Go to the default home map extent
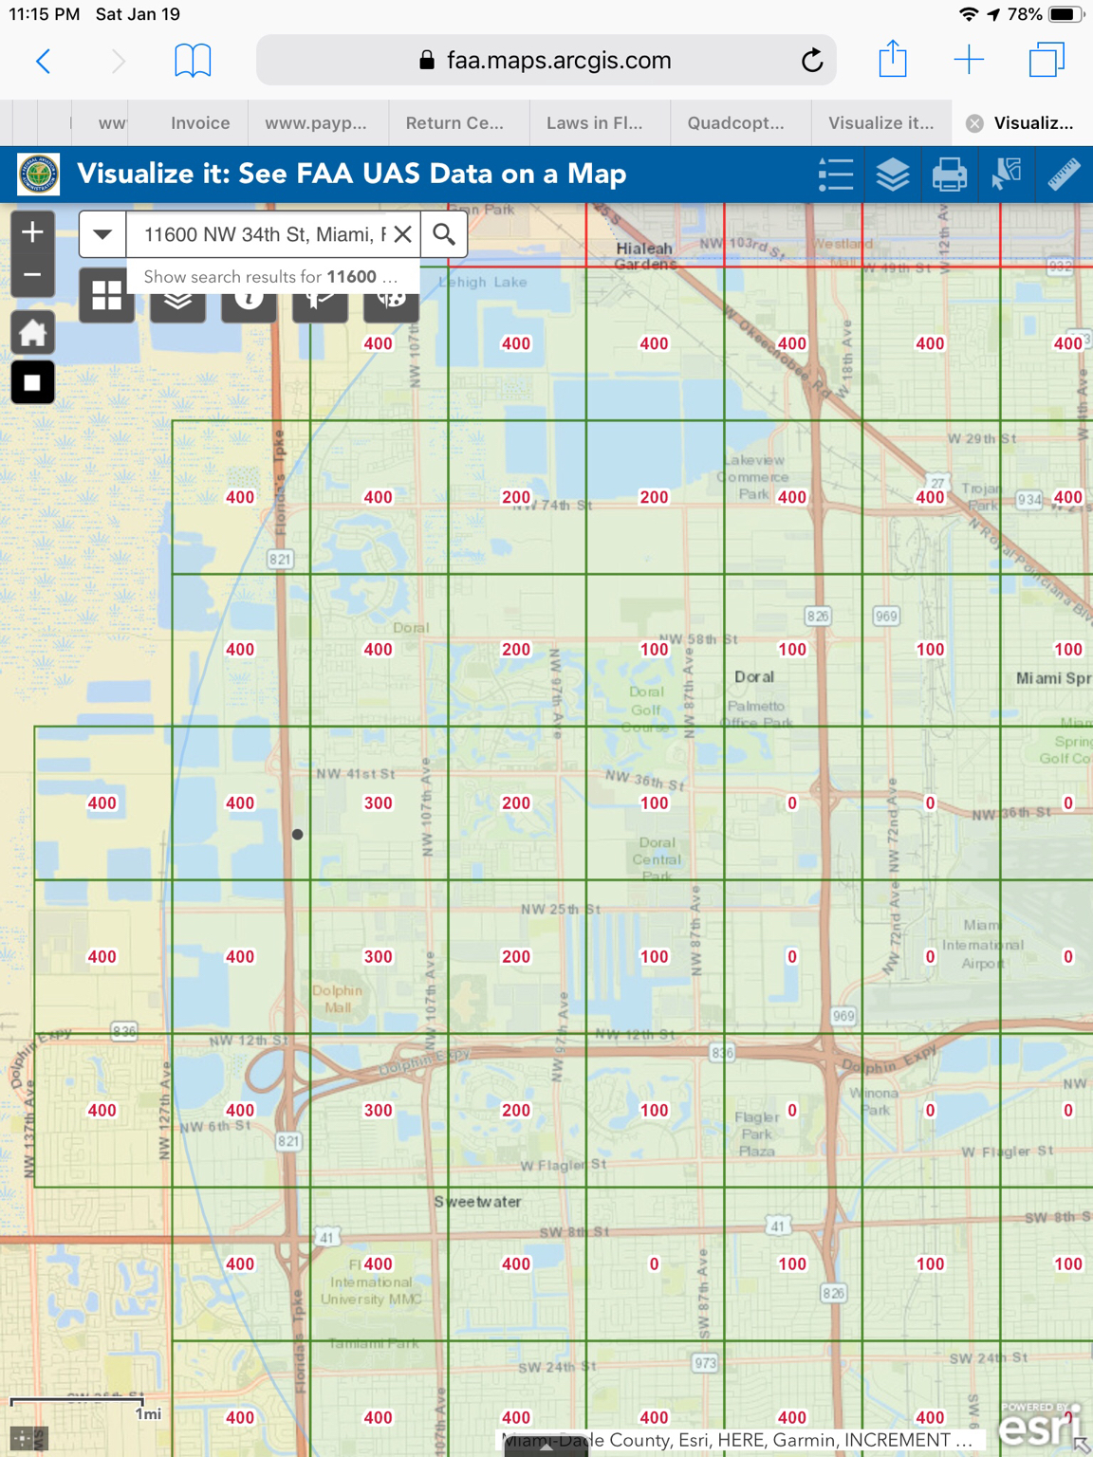The image size is (1093, 1457). pos(32,333)
